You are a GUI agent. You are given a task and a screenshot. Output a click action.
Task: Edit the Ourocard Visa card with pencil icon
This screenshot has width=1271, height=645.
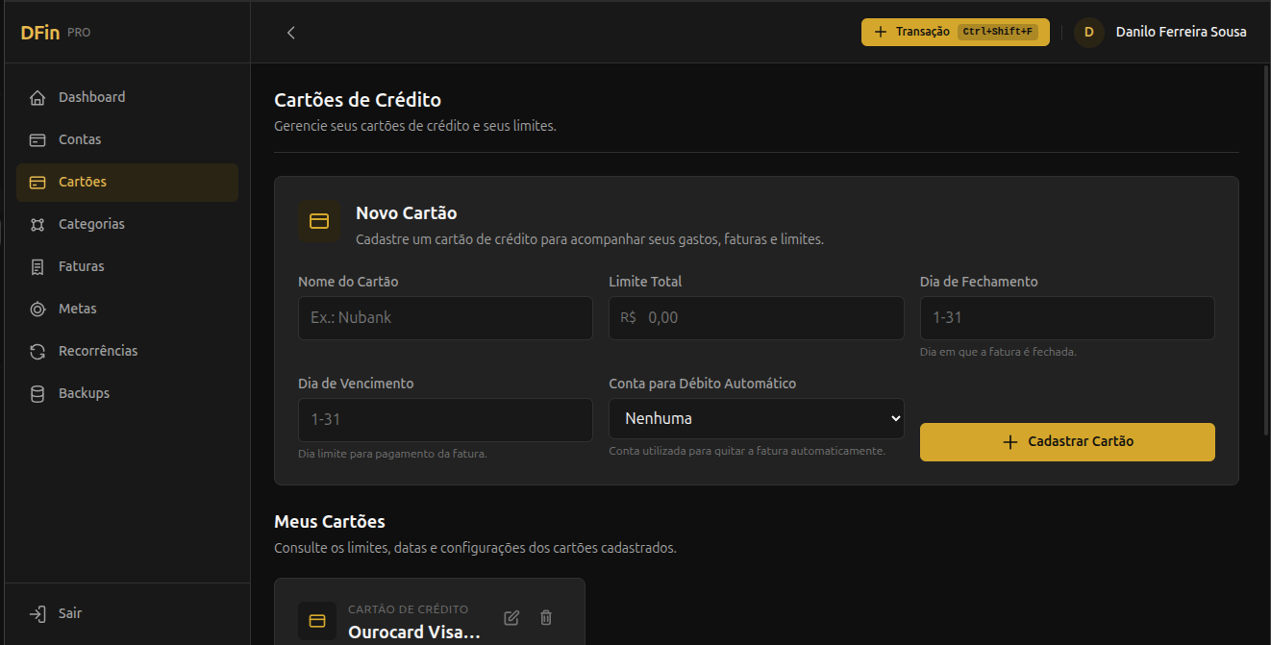[511, 618]
